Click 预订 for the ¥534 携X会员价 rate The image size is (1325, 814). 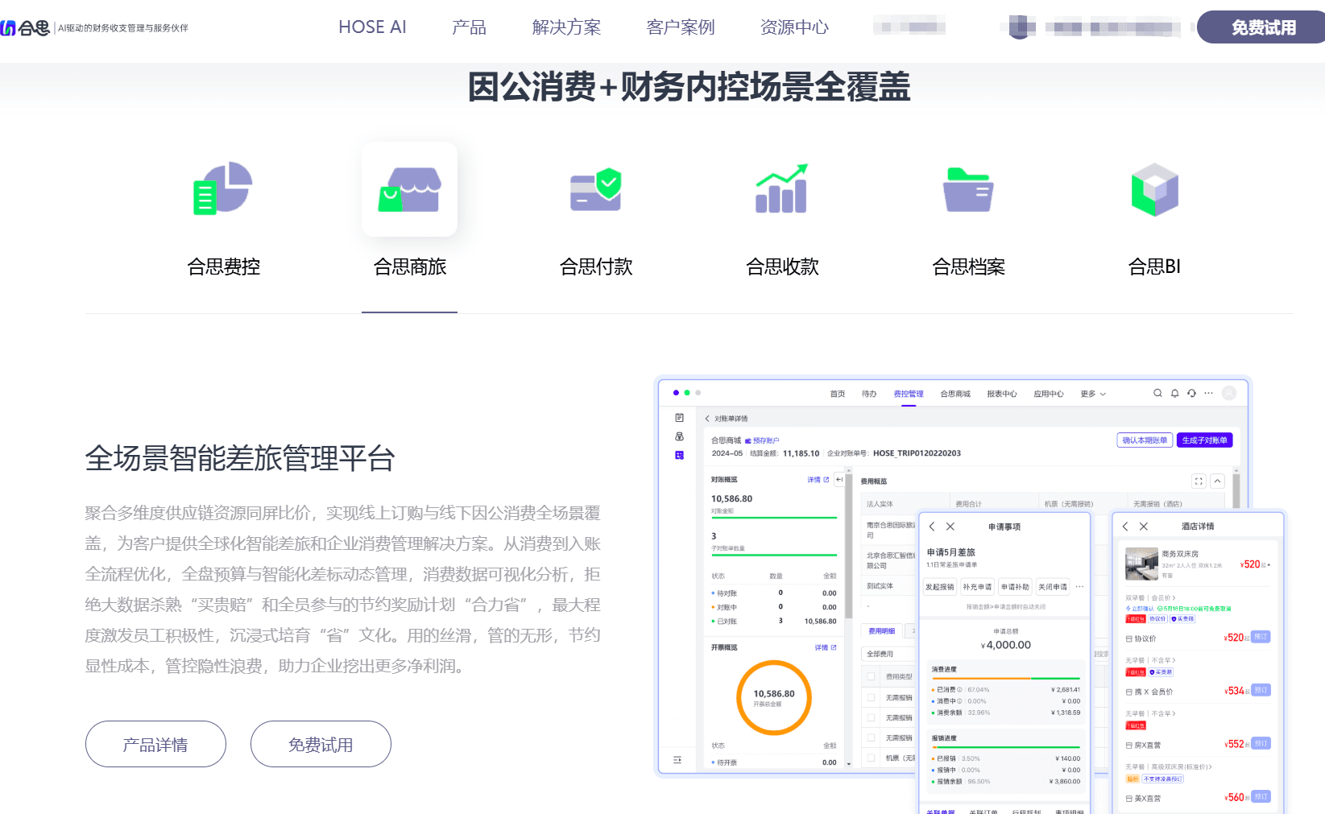[x=1261, y=690]
